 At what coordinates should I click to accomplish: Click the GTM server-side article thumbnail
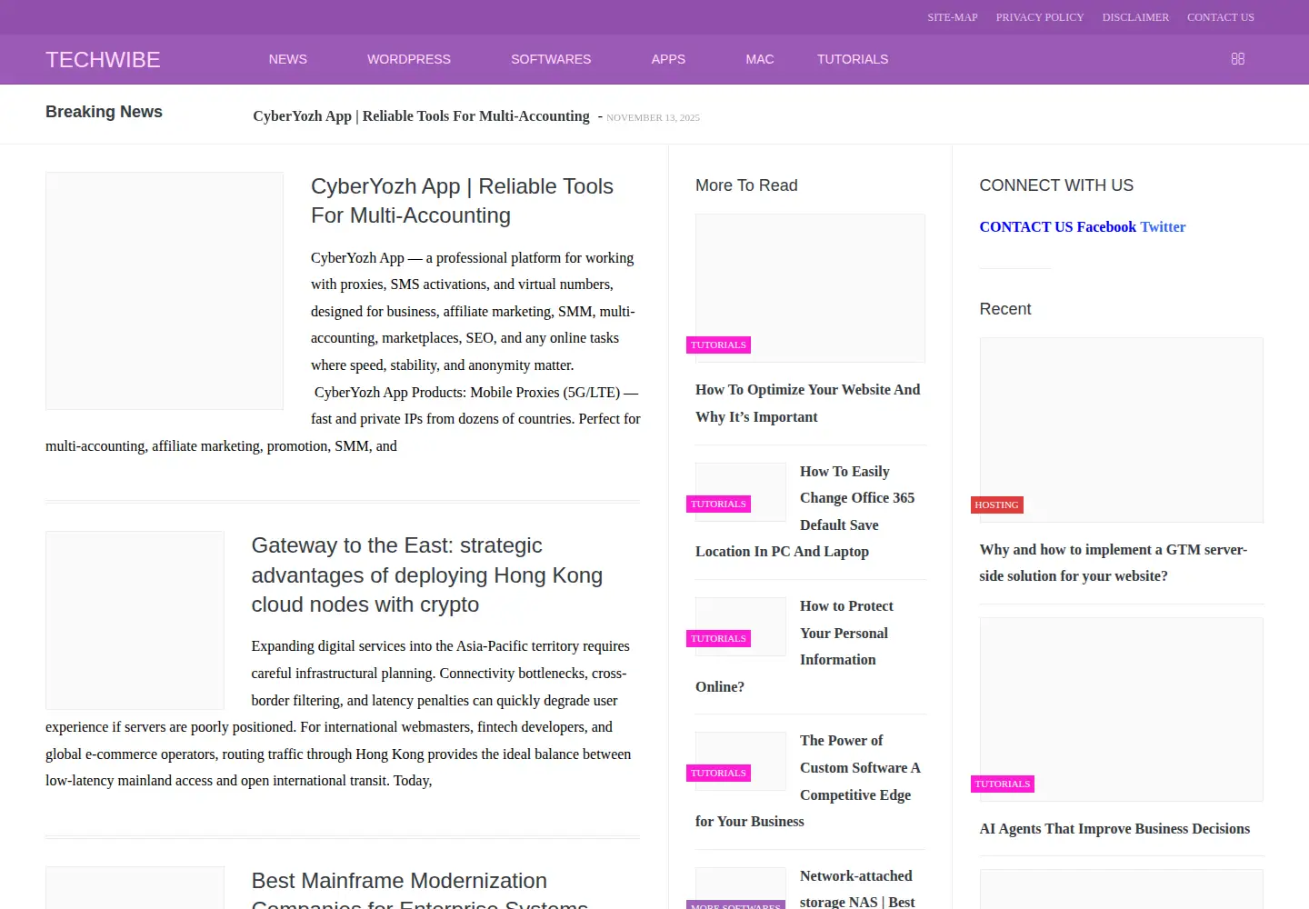[x=1122, y=430]
